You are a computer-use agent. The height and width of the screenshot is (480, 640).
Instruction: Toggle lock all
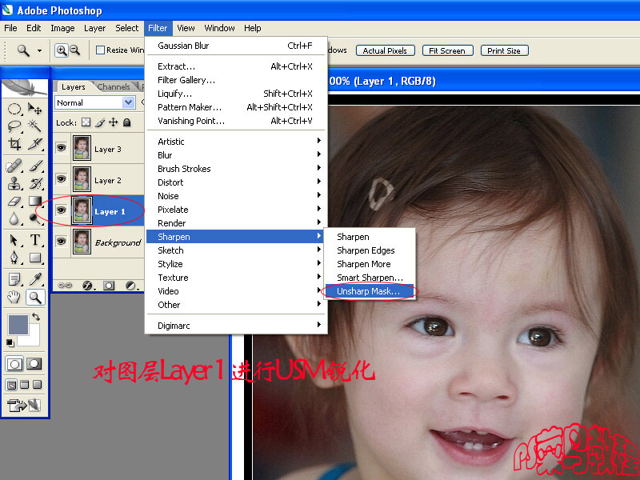click(127, 122)
